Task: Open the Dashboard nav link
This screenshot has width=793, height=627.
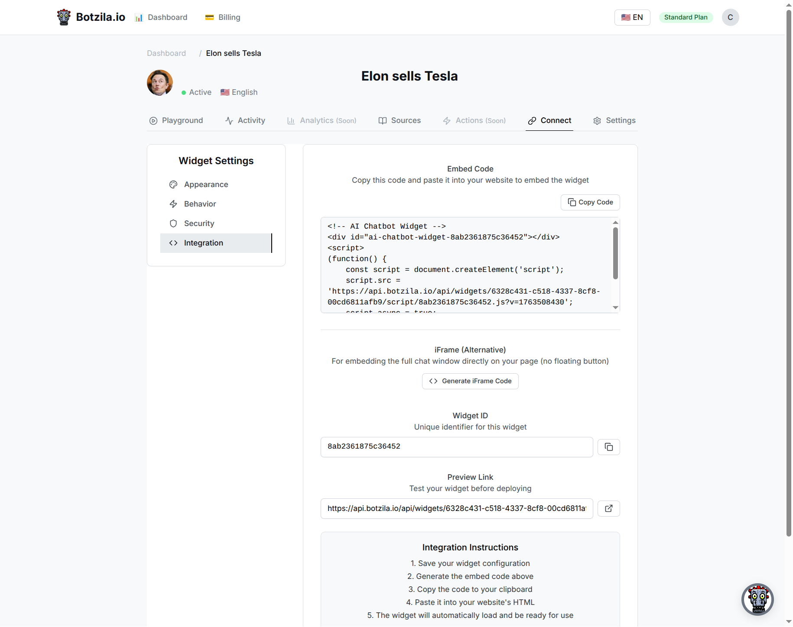Action: (161, 17)
